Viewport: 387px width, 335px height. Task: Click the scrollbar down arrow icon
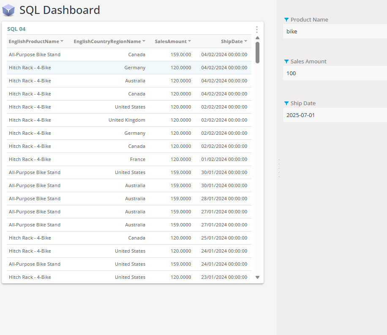[257, 277]
